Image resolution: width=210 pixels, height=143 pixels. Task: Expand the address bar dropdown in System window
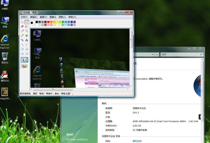153,54
